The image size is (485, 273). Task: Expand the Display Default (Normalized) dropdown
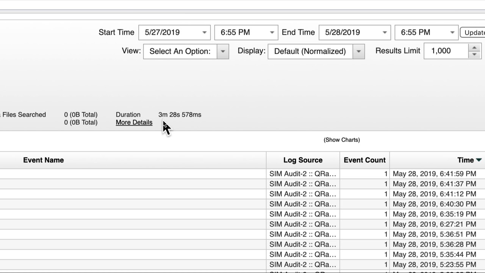click(358, 52)
